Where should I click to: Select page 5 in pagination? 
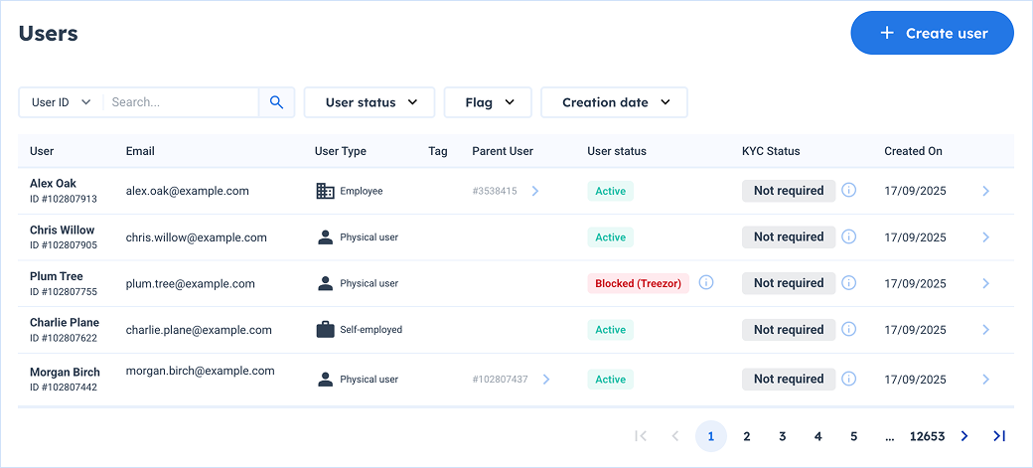click(x=853, y=436)
